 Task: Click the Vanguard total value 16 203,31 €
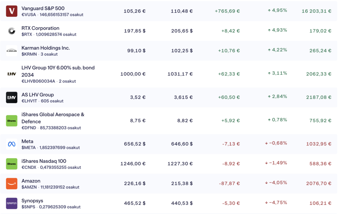tap(316, 11)
